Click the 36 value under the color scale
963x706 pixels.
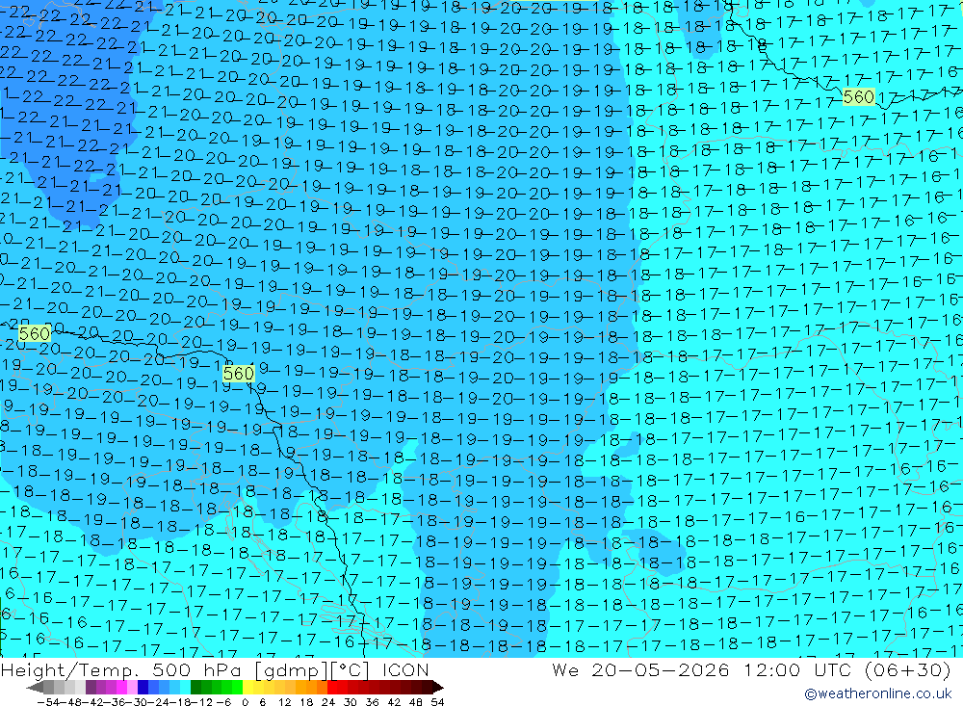tap(372, 702)
